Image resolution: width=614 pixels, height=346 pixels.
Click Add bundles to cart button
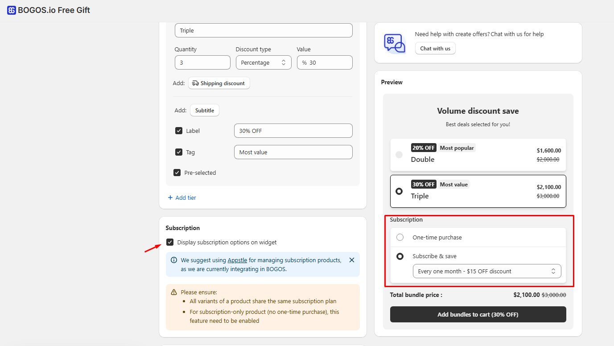tap(478, 314)
